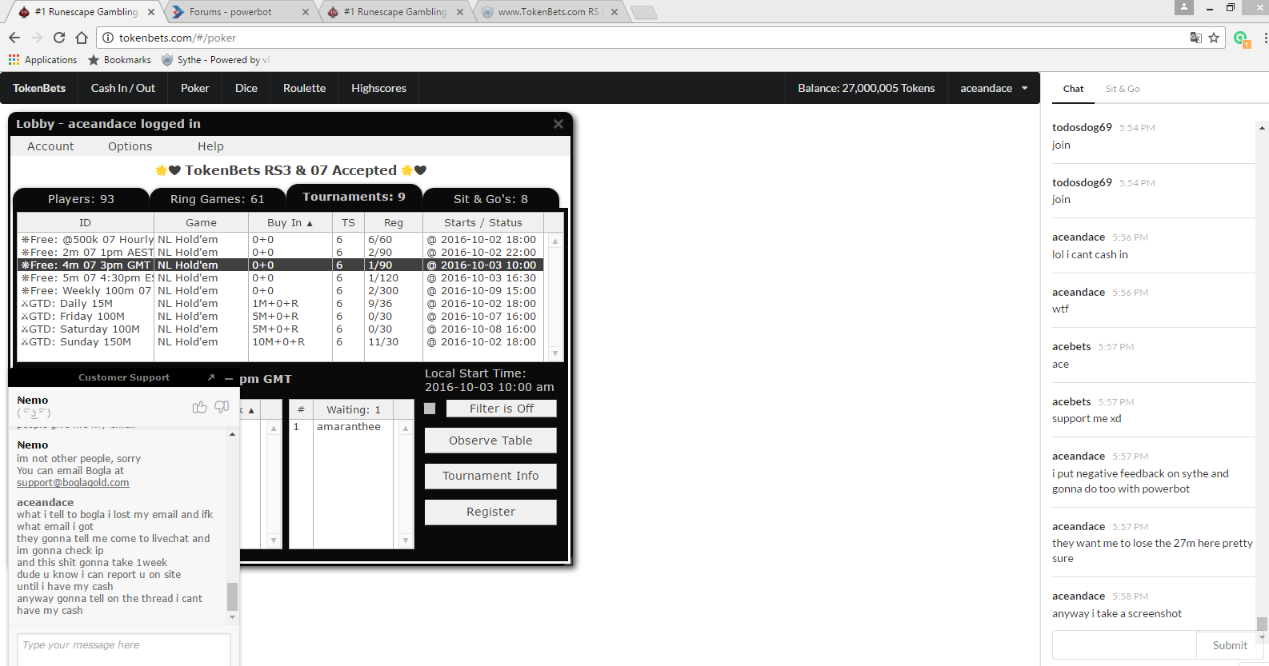Select Free: Weekly 100m 07 tournament
Image resolution: width=1269 pixels, height=666 pixels.
280,291
